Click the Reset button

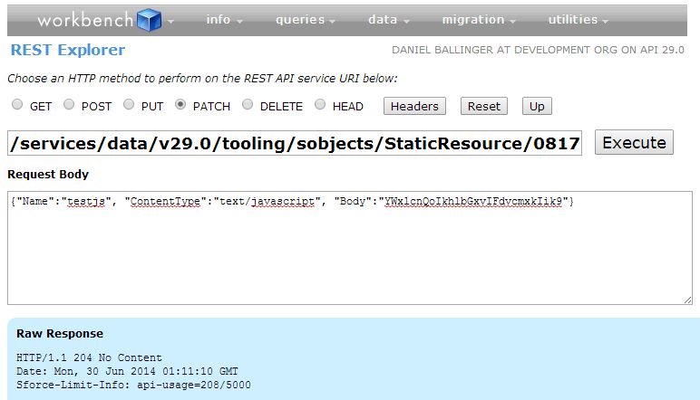coord(484,106)
